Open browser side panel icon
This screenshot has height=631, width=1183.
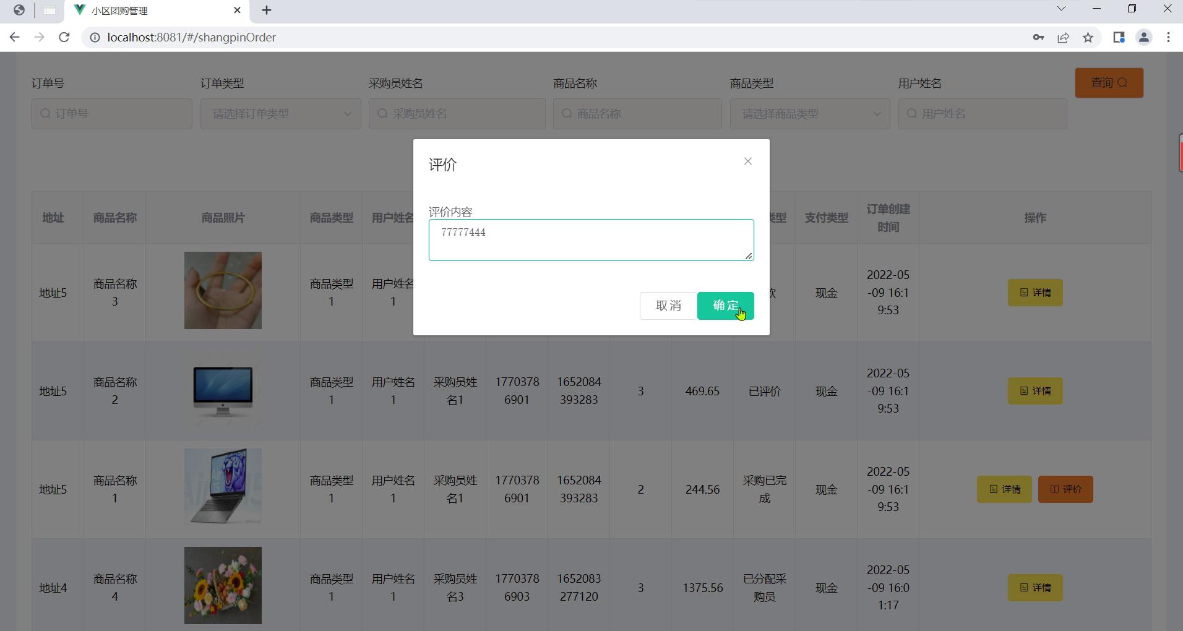[1119, 38]
